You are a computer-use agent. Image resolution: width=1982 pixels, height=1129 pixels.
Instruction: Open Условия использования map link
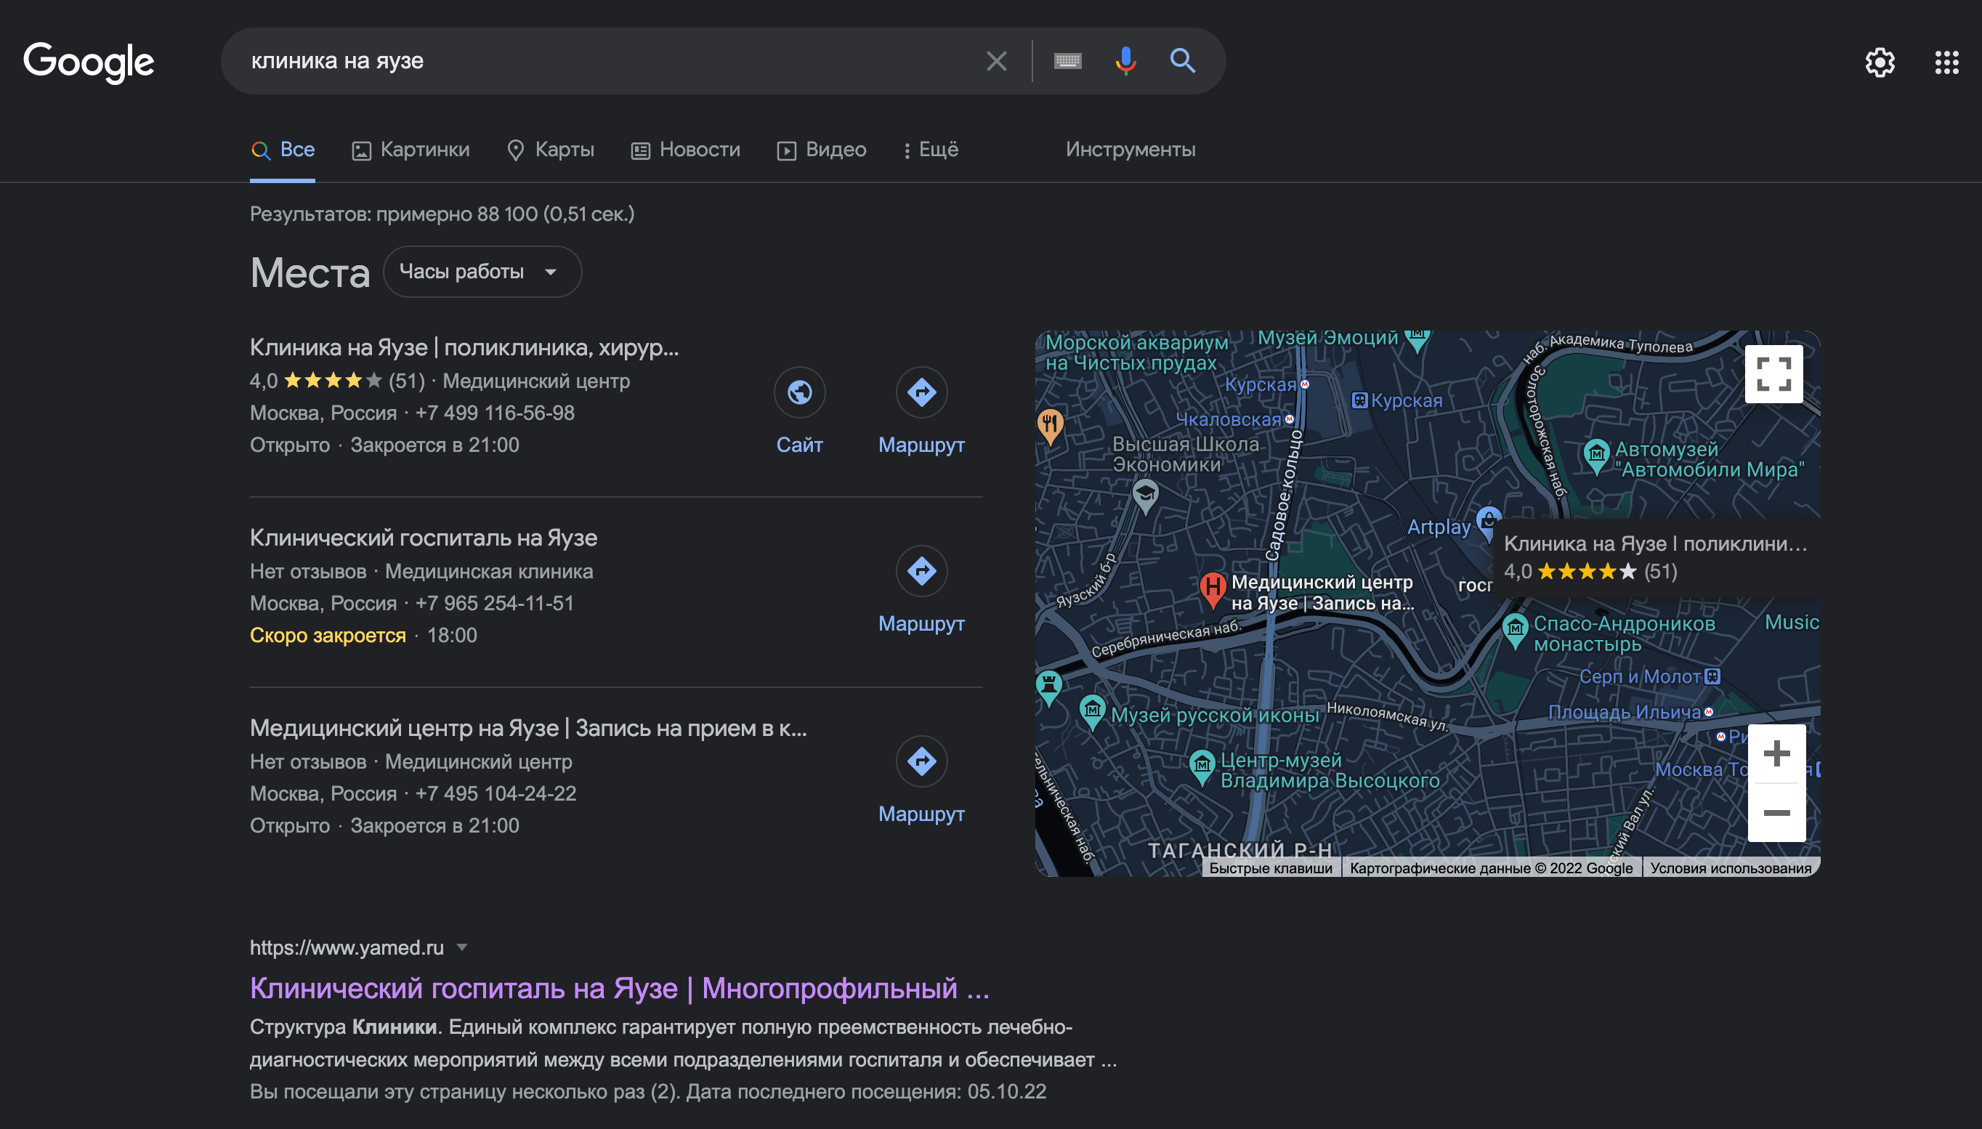click(1730, 867)
